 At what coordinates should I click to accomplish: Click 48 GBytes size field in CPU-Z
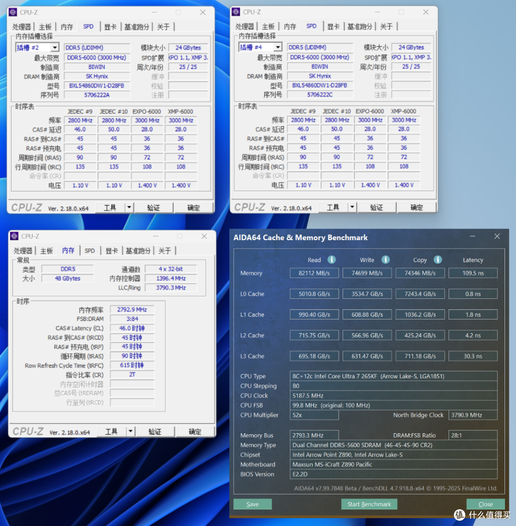[67, 278]
